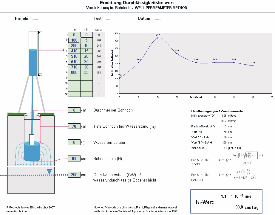Select the 70 cm Tiefe Bohrloch cell
Image resolution: width=275 pixels, height=215 pixels.
[74, 126]
